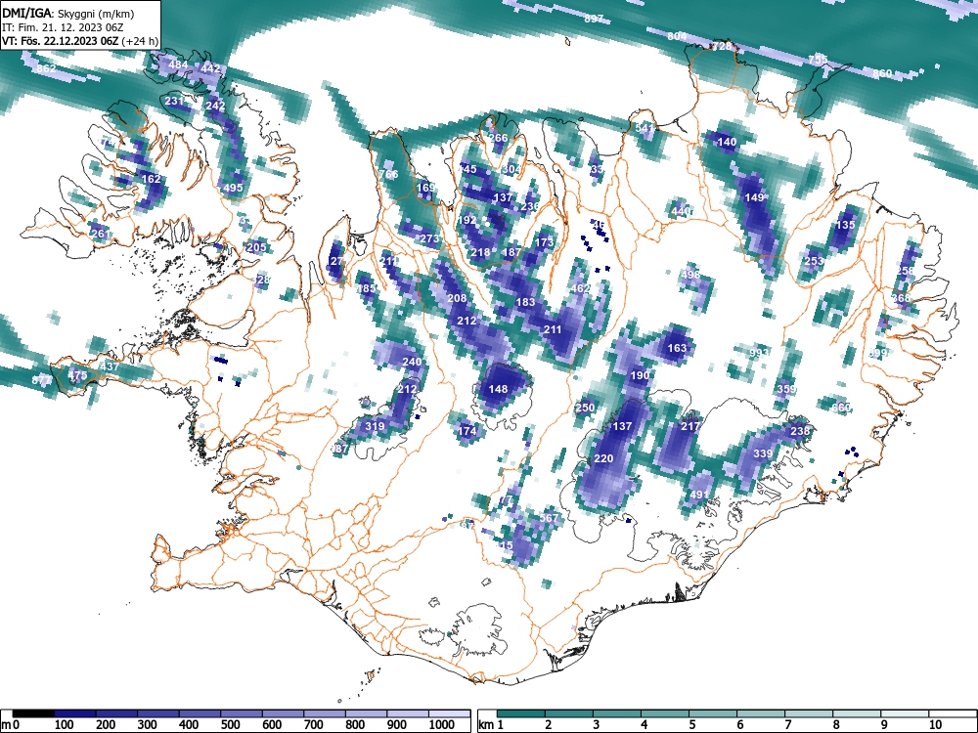978x733 pixels.
Task: Click the 183 visibility value
Action: [x=525, y=302]
